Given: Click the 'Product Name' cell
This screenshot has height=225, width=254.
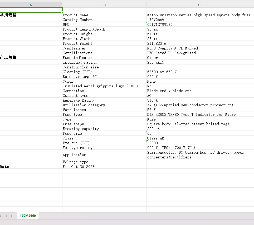Looking at the screenshot, I should (x=105, y=15).
